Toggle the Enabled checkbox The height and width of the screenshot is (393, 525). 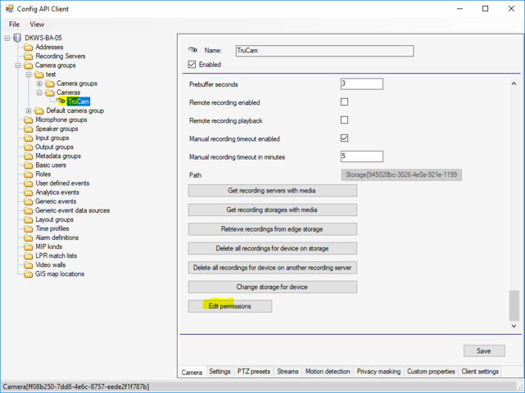coord(192,65)
